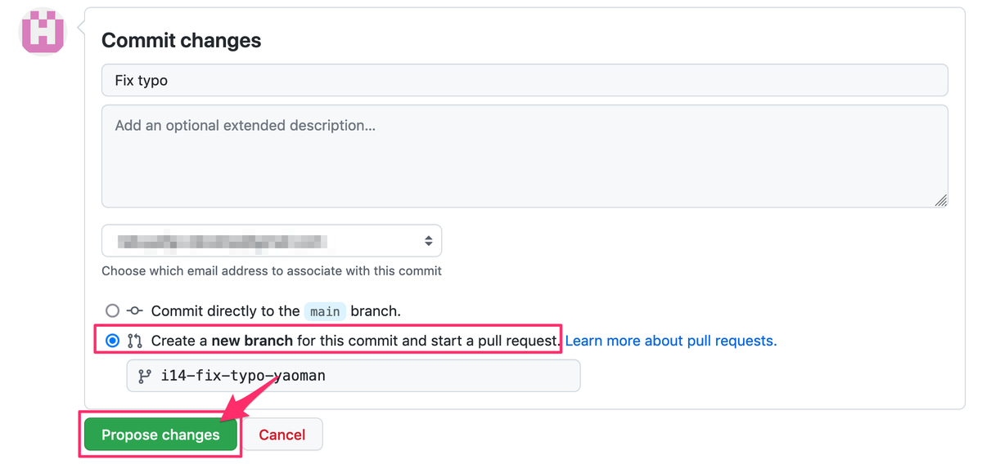Click the "main" branch name badge
The image size is (982, 464).
[x=325, y=311]
